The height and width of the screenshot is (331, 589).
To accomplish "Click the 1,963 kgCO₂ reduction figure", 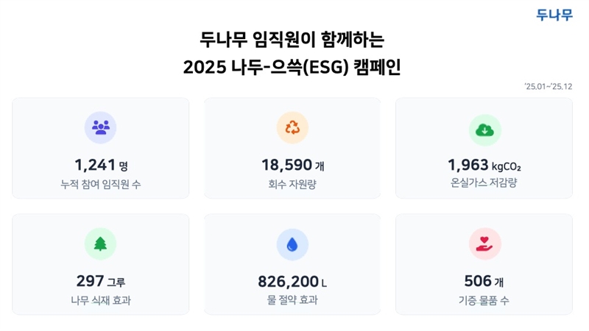I will coord(484,165).
